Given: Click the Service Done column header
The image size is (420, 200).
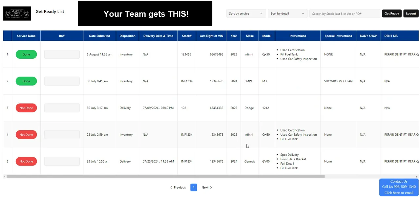Looking at the screenshot, I should point(26,36).
